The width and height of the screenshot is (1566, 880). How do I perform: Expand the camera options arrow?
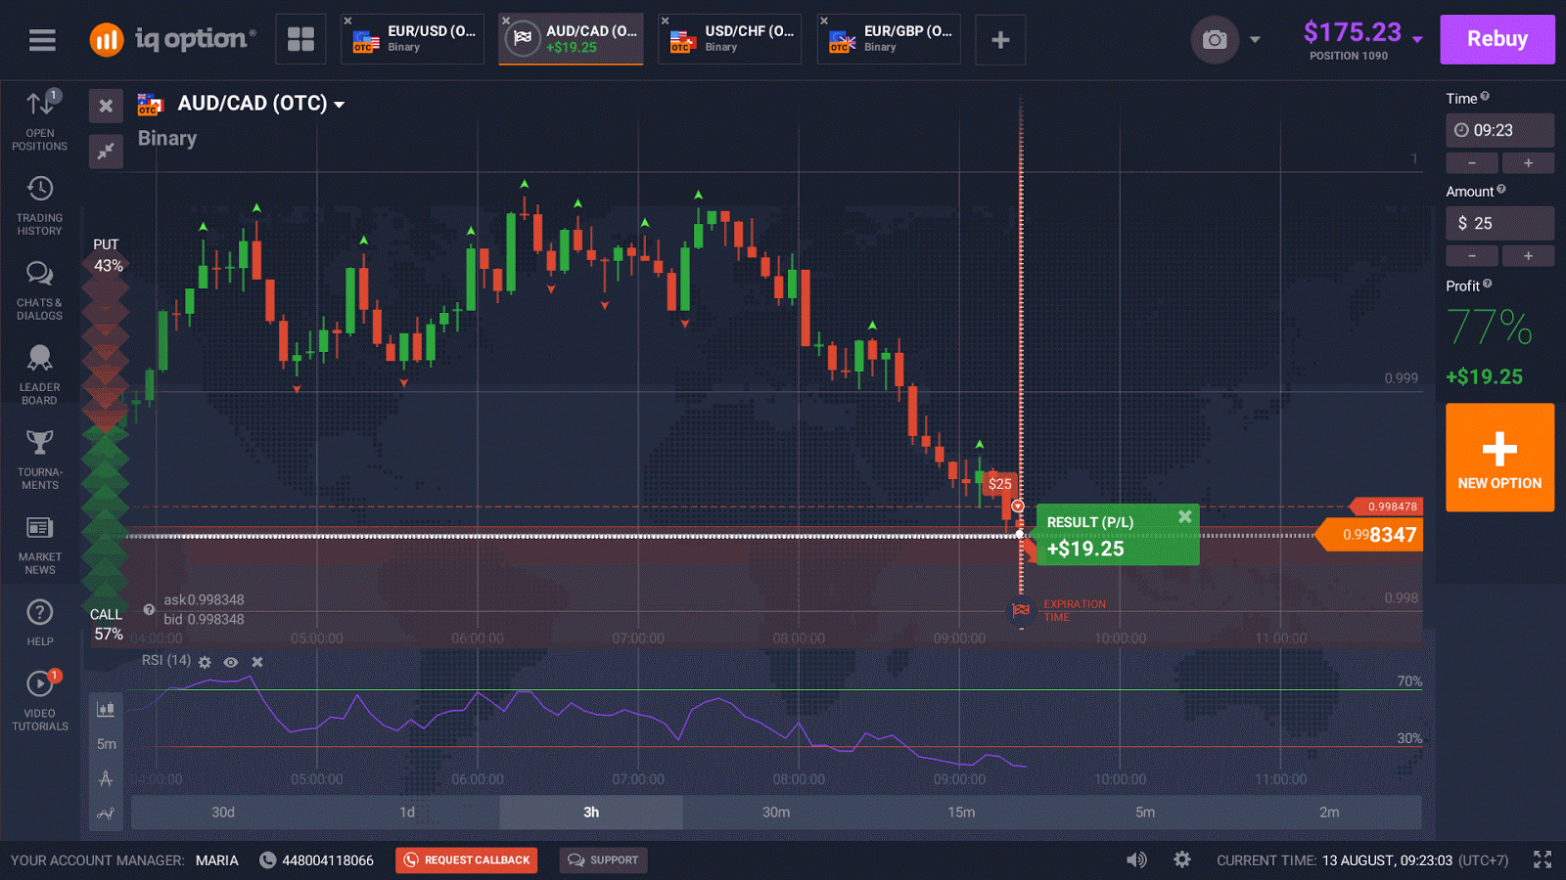click(x=1255, y=40)
